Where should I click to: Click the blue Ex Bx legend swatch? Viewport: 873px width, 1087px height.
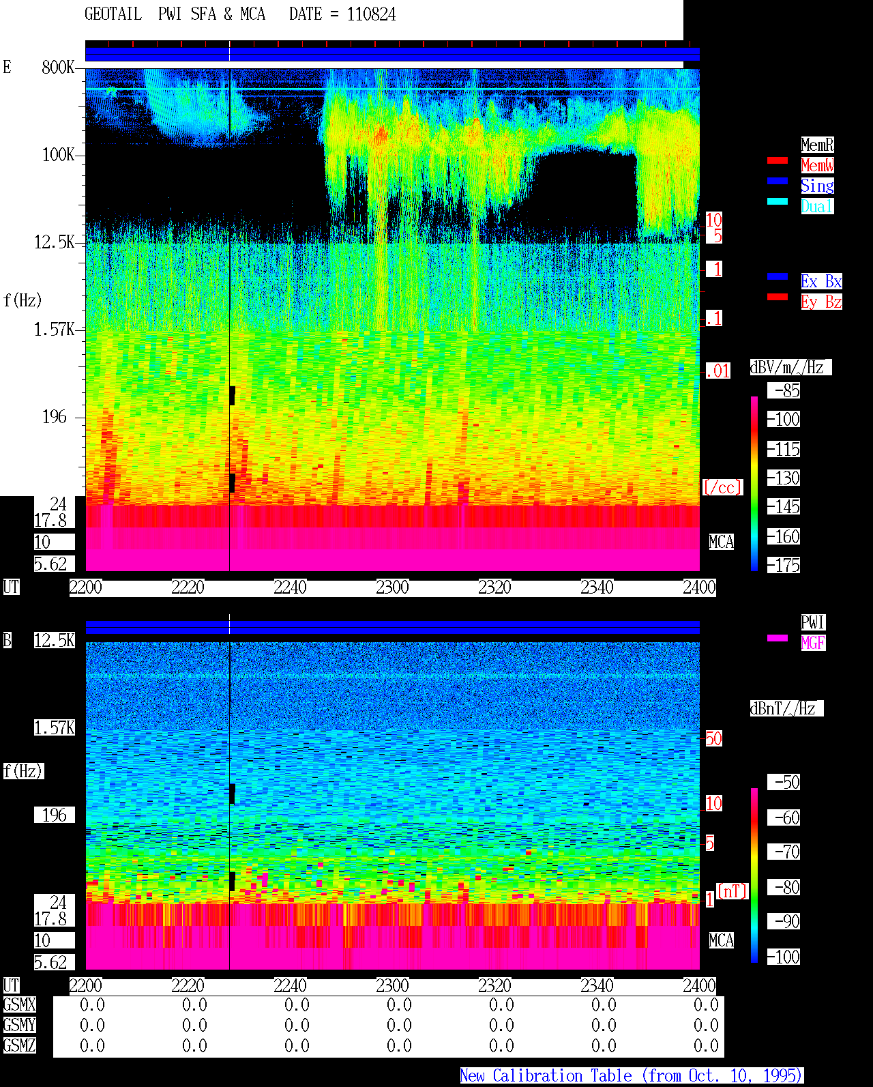pyautogui.click(x=778, y=276)
